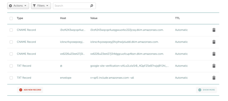228x101 pixels.
Task: Remove the vx6226u23eet CNAME record with trash icon
Action: (x=214, y=54)
